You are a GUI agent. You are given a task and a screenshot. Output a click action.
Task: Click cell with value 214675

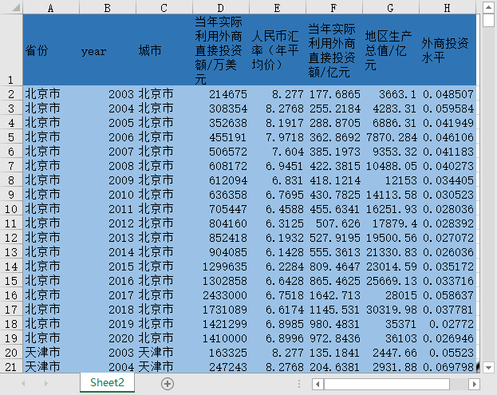coord(221,94)
